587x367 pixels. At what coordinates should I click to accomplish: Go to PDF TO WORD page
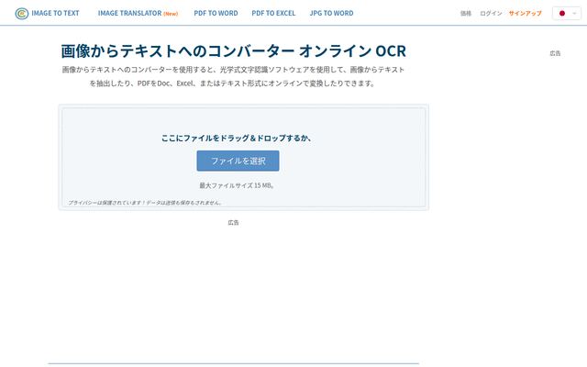(x=216, y=13)
